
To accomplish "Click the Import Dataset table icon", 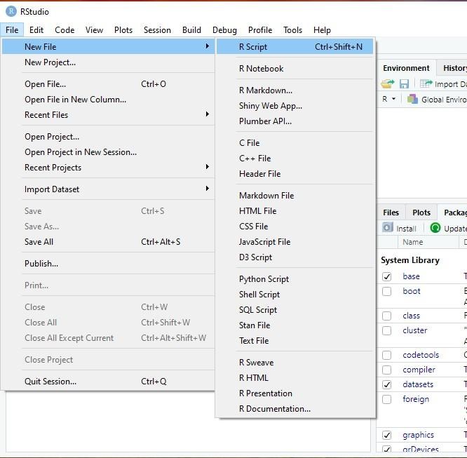I will (x=426, y=83).
